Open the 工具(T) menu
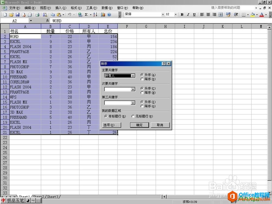Screen dimensions: 272x204 pyautogui.click(x=92, y=8)
